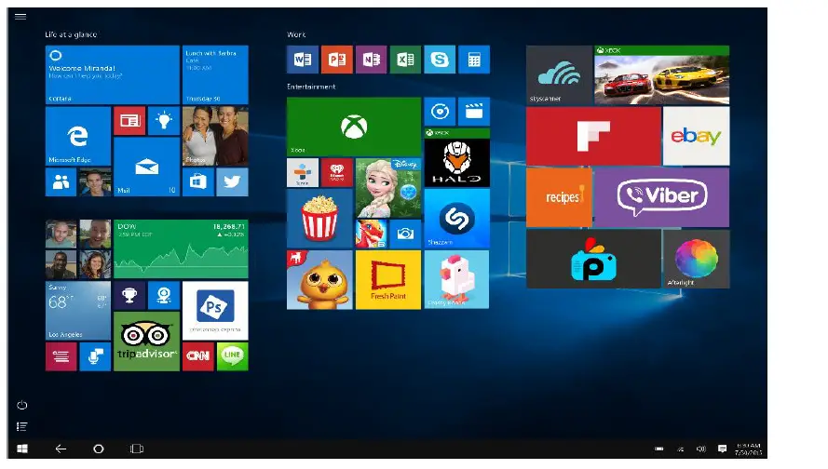
Task: Click the taskbar Back arrow
Action: pyautogui.click(x=61, y=449)
